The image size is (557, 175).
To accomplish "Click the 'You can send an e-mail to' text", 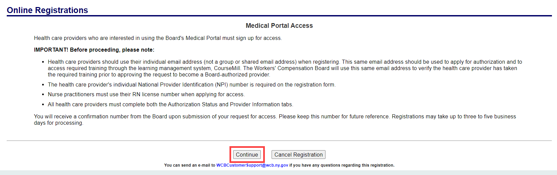I will click(x=189, y=165).
